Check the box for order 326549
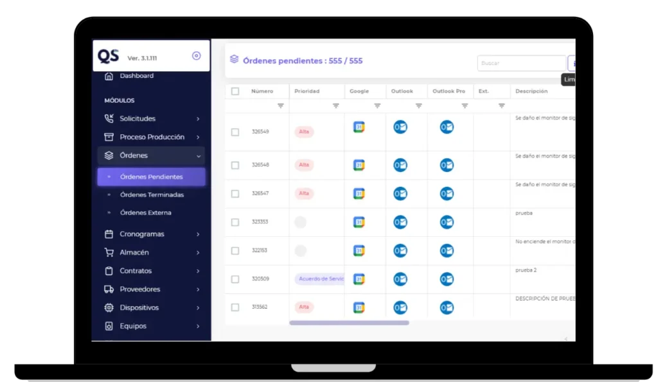Image resolution: width=658 pixels, height=382 pixels. [235, 132]
